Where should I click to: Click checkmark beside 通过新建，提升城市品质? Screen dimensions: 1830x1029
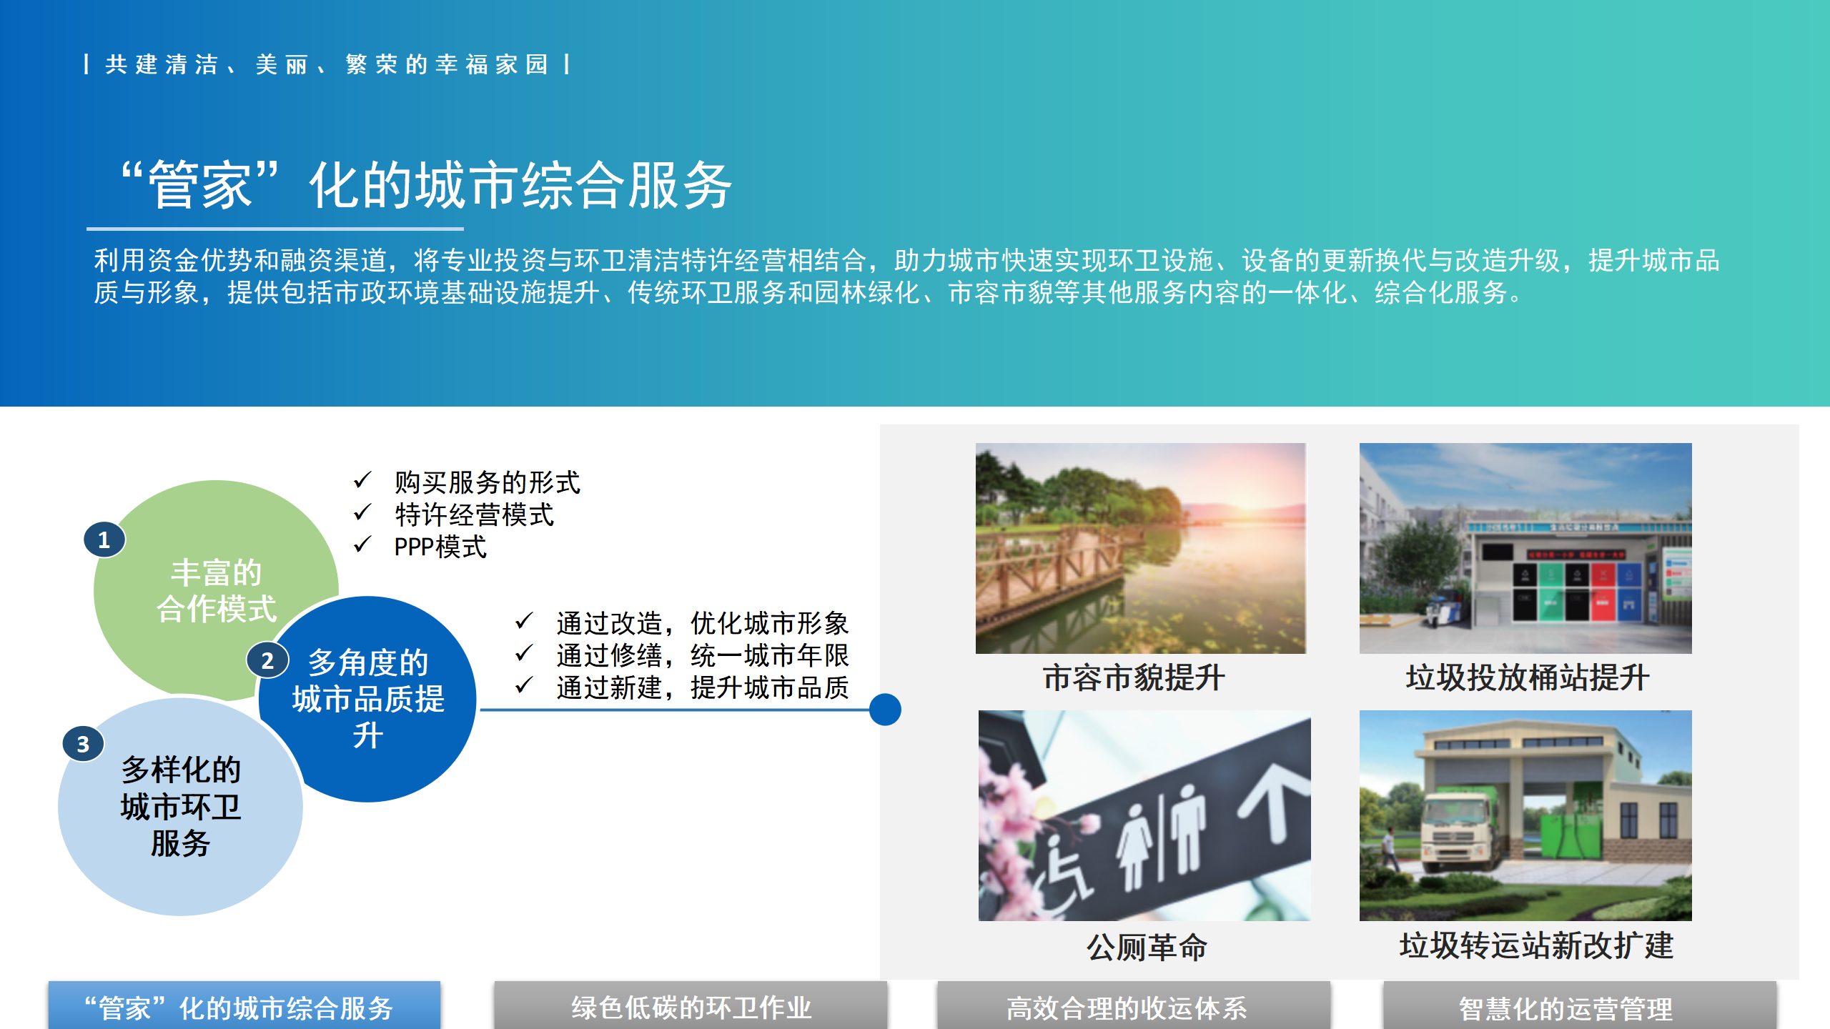tap(524, 685)
